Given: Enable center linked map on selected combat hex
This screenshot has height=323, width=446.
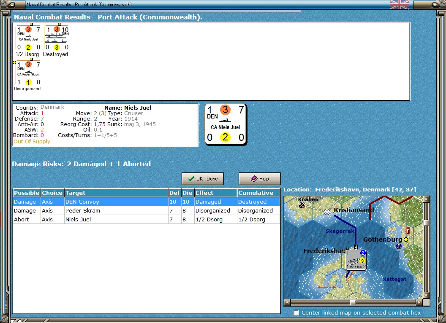Looking at the screenshot, I should coord(296,313).
